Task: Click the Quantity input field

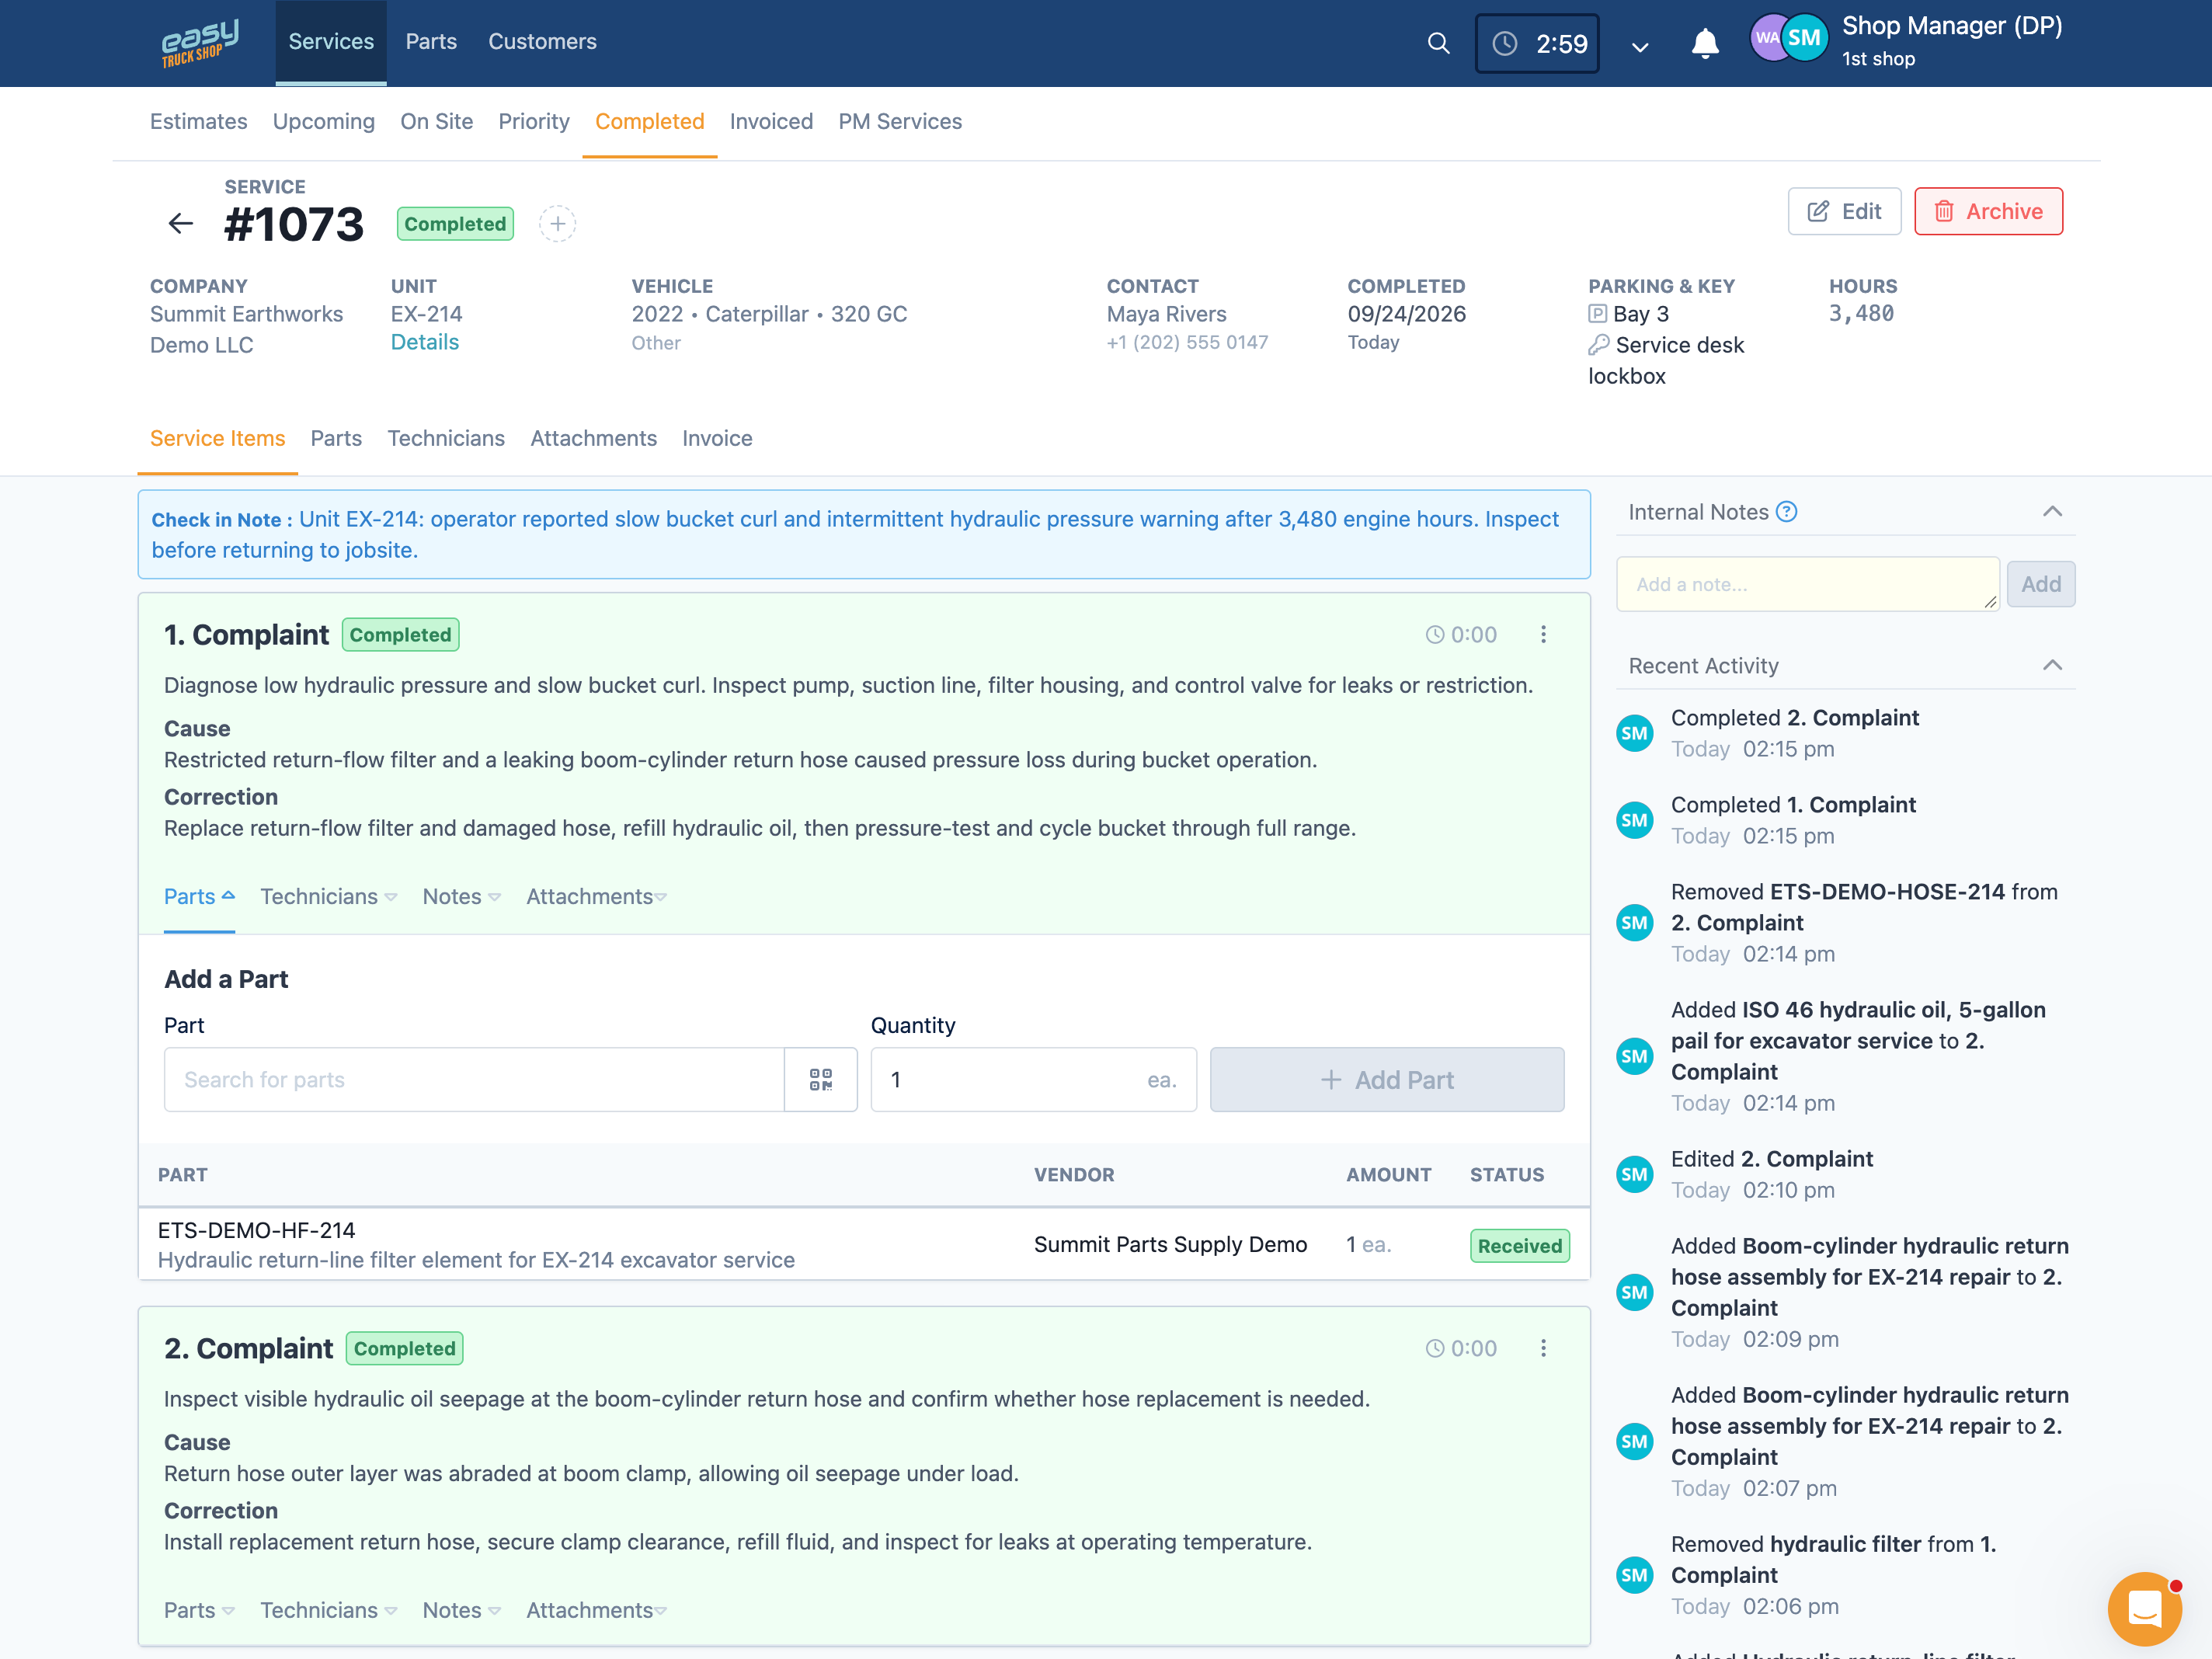Action: pyautogui.click(x=1033, y=1080)
